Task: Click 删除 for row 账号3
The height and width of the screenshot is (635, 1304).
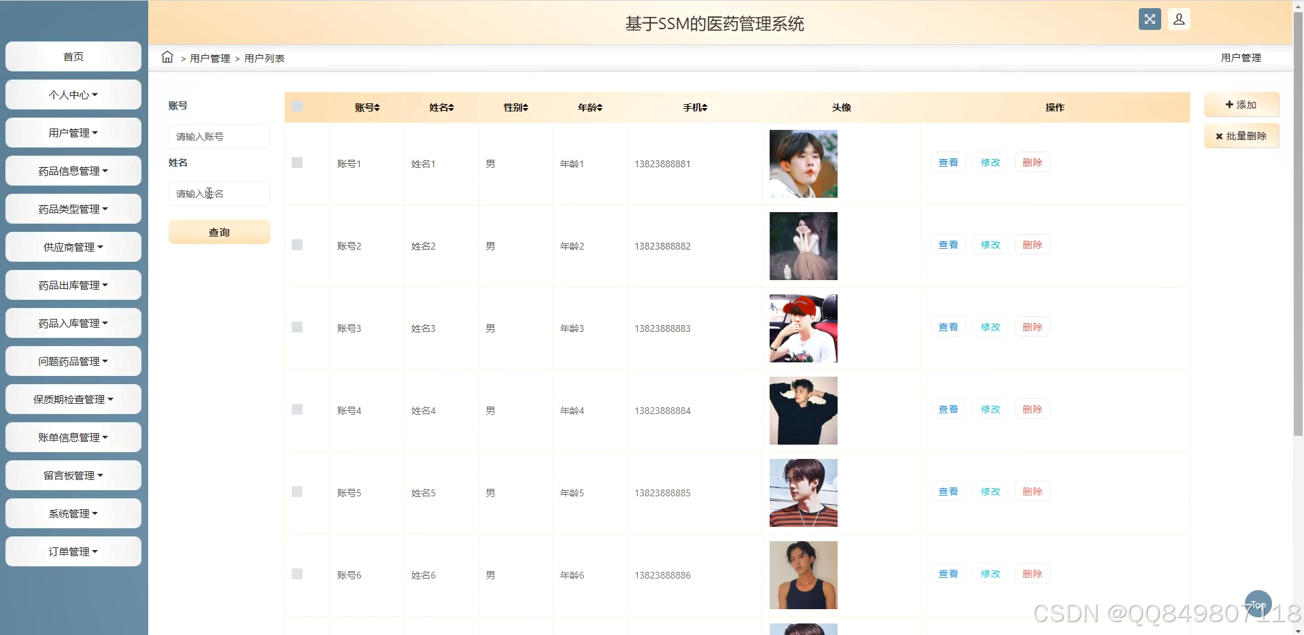Action: [x=1032, y=327]
